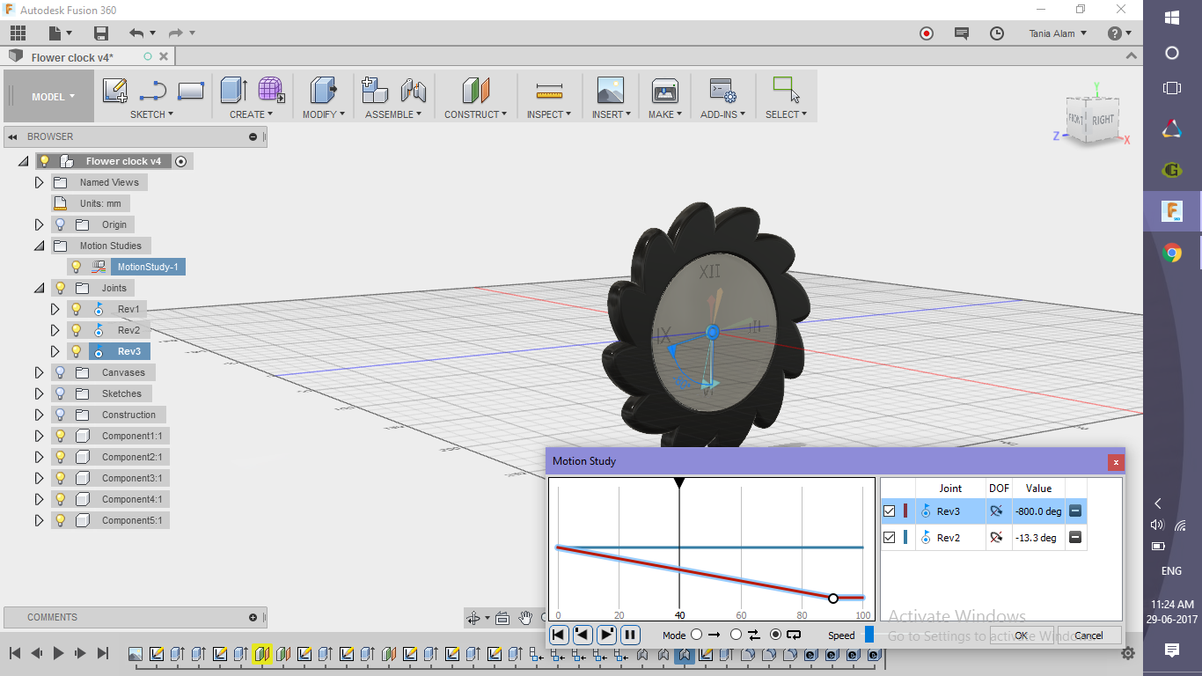Click the Rev2 blue color swatch
Image resolution: width=1202 pixels, height=676 pixels.
905,538
